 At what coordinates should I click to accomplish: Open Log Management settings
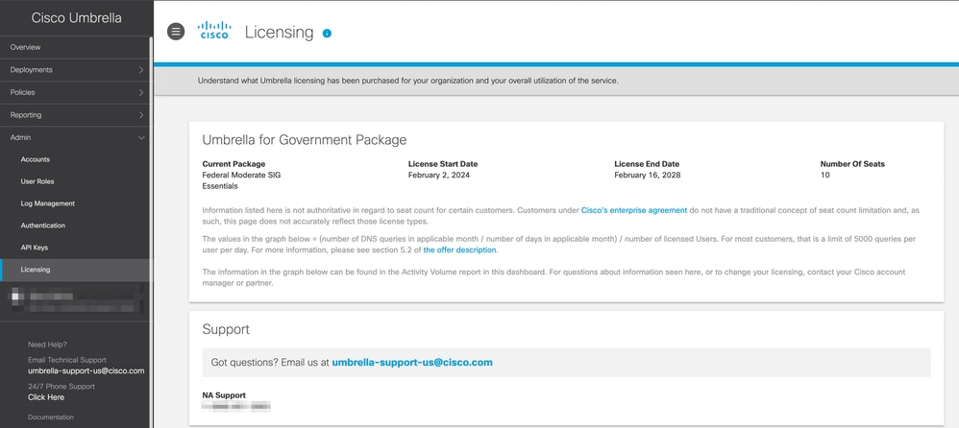click(48, 203)
